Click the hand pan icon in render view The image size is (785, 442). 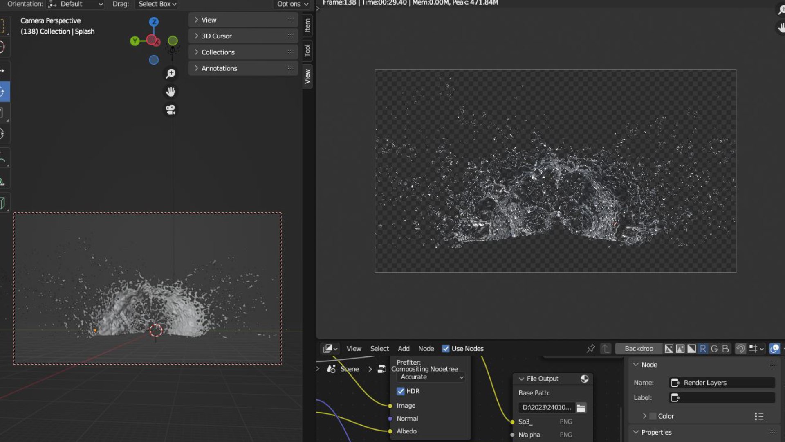[x=781, y=27]
